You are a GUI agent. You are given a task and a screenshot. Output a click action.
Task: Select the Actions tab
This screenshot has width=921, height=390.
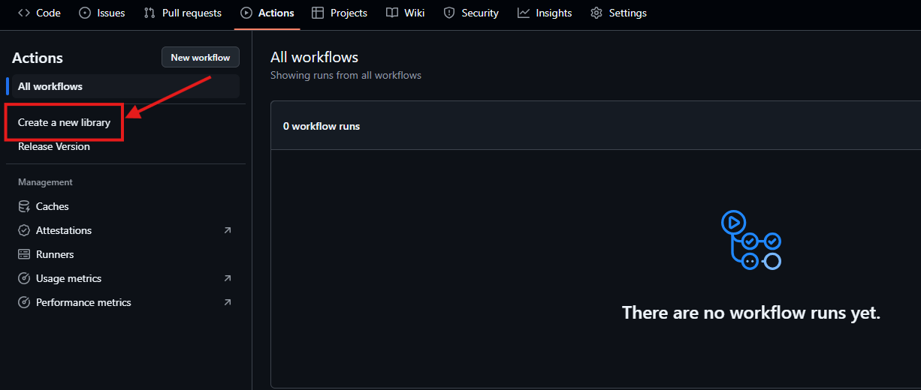pyautogui.click(x=267, y=13)
